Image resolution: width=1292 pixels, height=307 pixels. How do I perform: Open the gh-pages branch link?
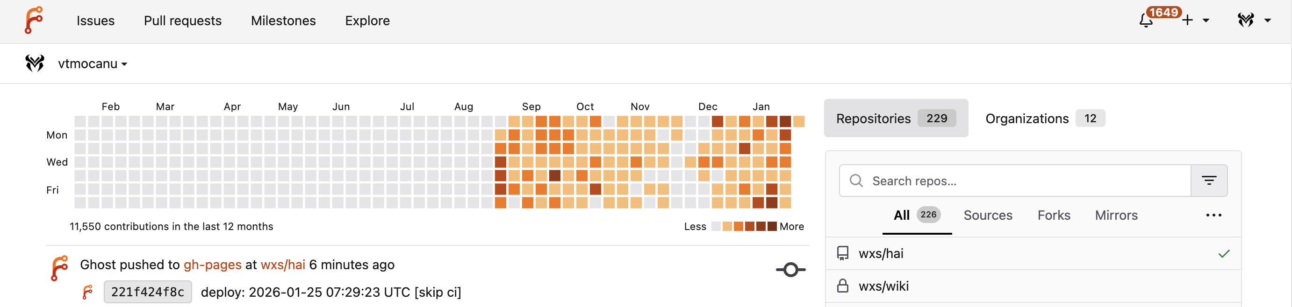click(x=212, y=265)
